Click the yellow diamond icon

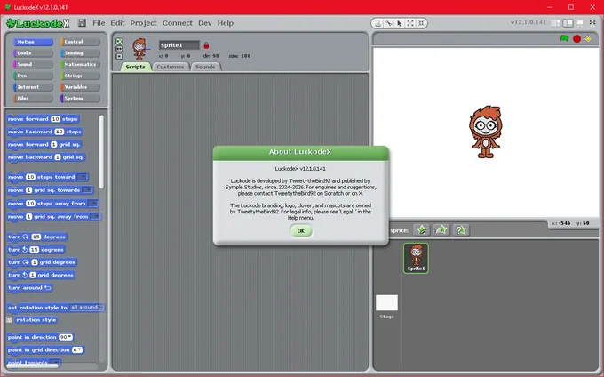[588, 38]
